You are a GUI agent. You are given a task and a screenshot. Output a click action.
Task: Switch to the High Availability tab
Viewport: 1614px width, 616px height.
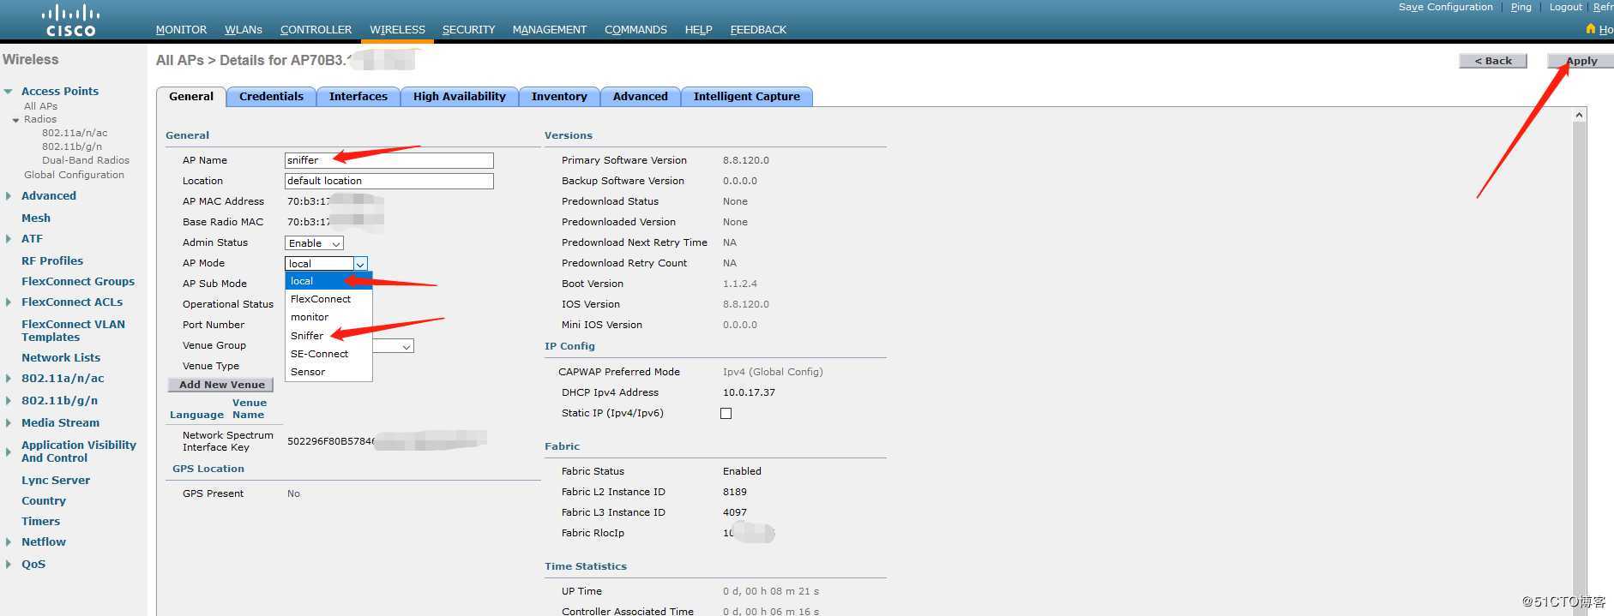click(x=459, y=97)
